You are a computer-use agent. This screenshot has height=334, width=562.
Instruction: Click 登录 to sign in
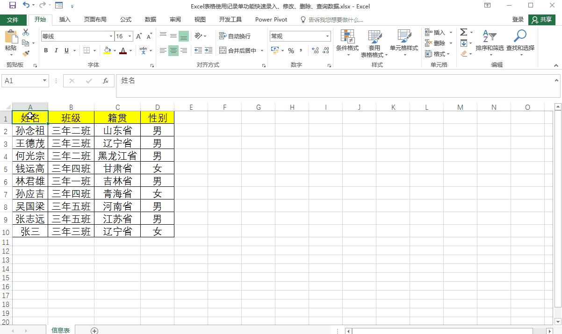coord(518,20)
